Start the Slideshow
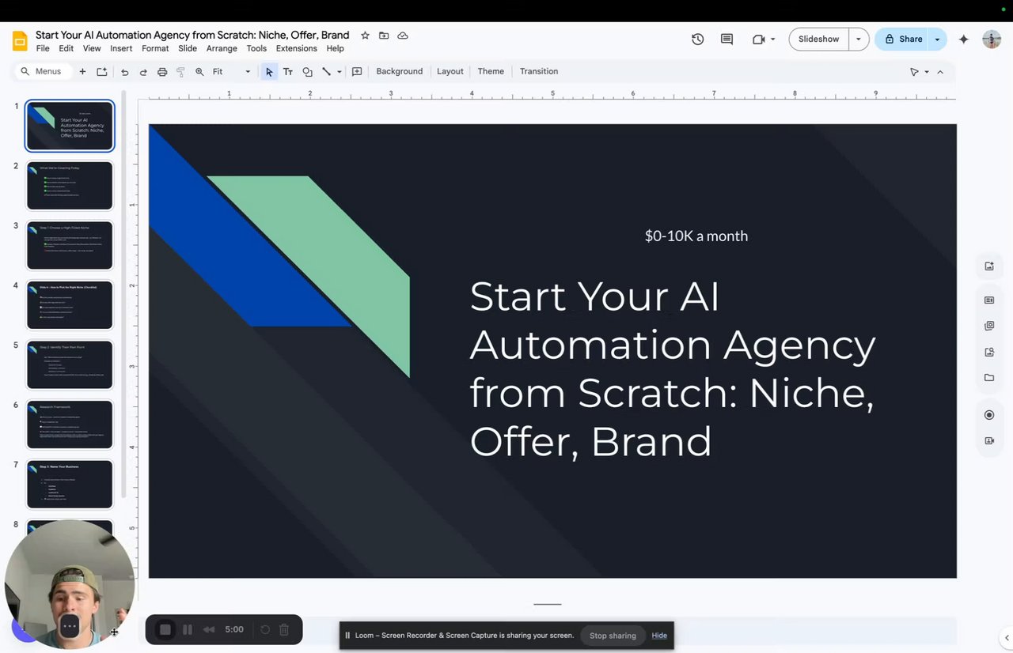Screen dimensions: 1013x653 coord(818,39)
